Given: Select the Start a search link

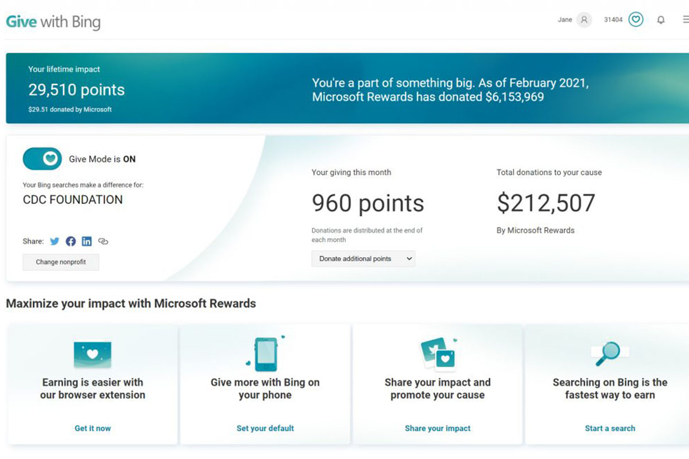Looking at the screenshot, I should tap(610, 428).
